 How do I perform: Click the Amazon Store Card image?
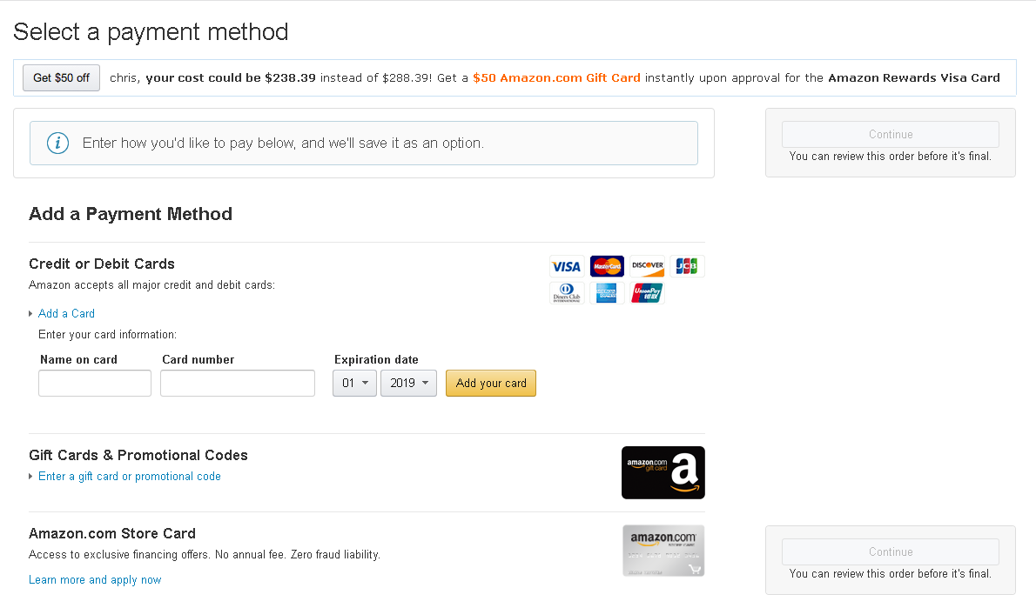click(x=663, y=551)
